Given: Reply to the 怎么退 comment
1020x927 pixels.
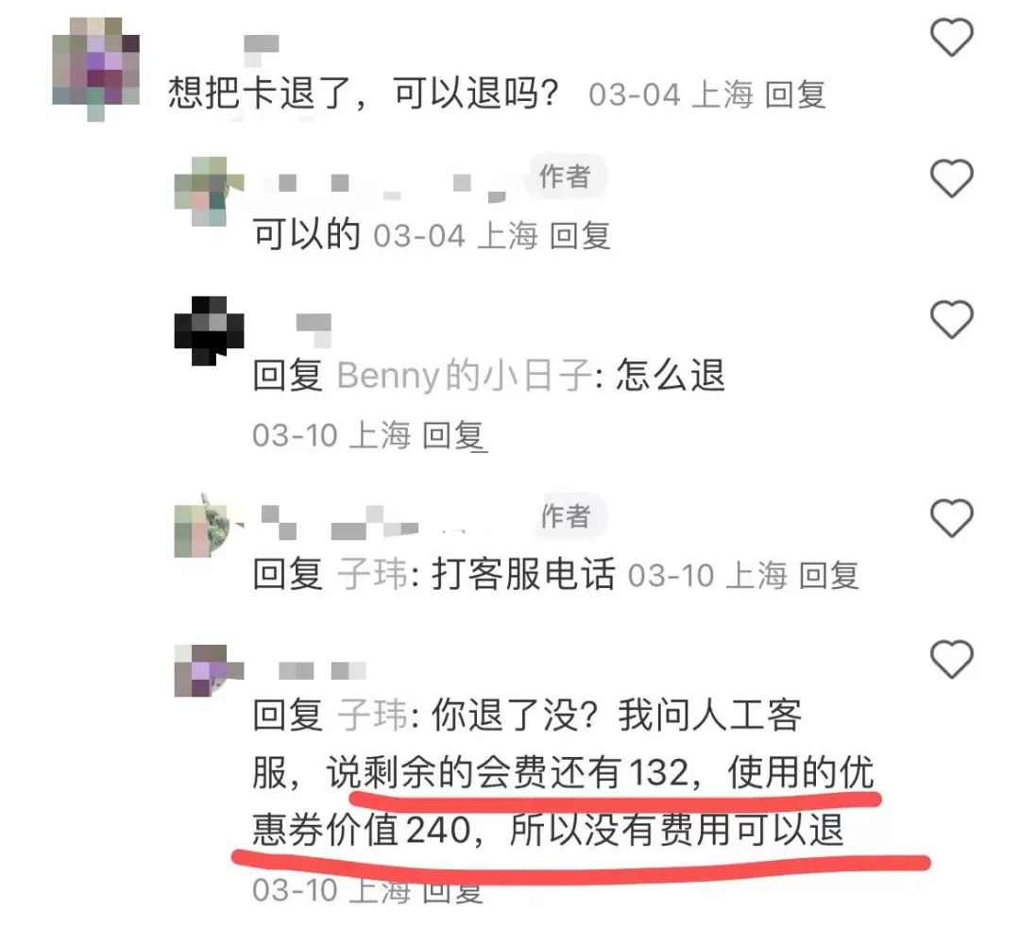Looking at the screenshot, I should [453, 435].
